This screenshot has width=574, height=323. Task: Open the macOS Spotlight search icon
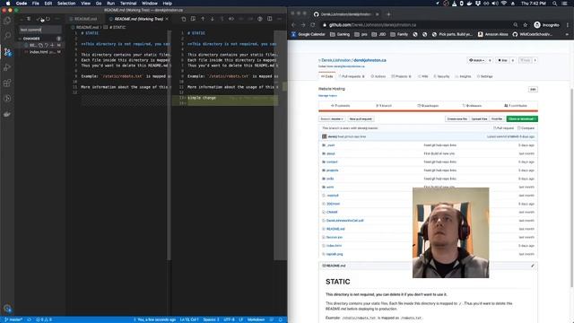pyautogui.click(x=554, y=4)
